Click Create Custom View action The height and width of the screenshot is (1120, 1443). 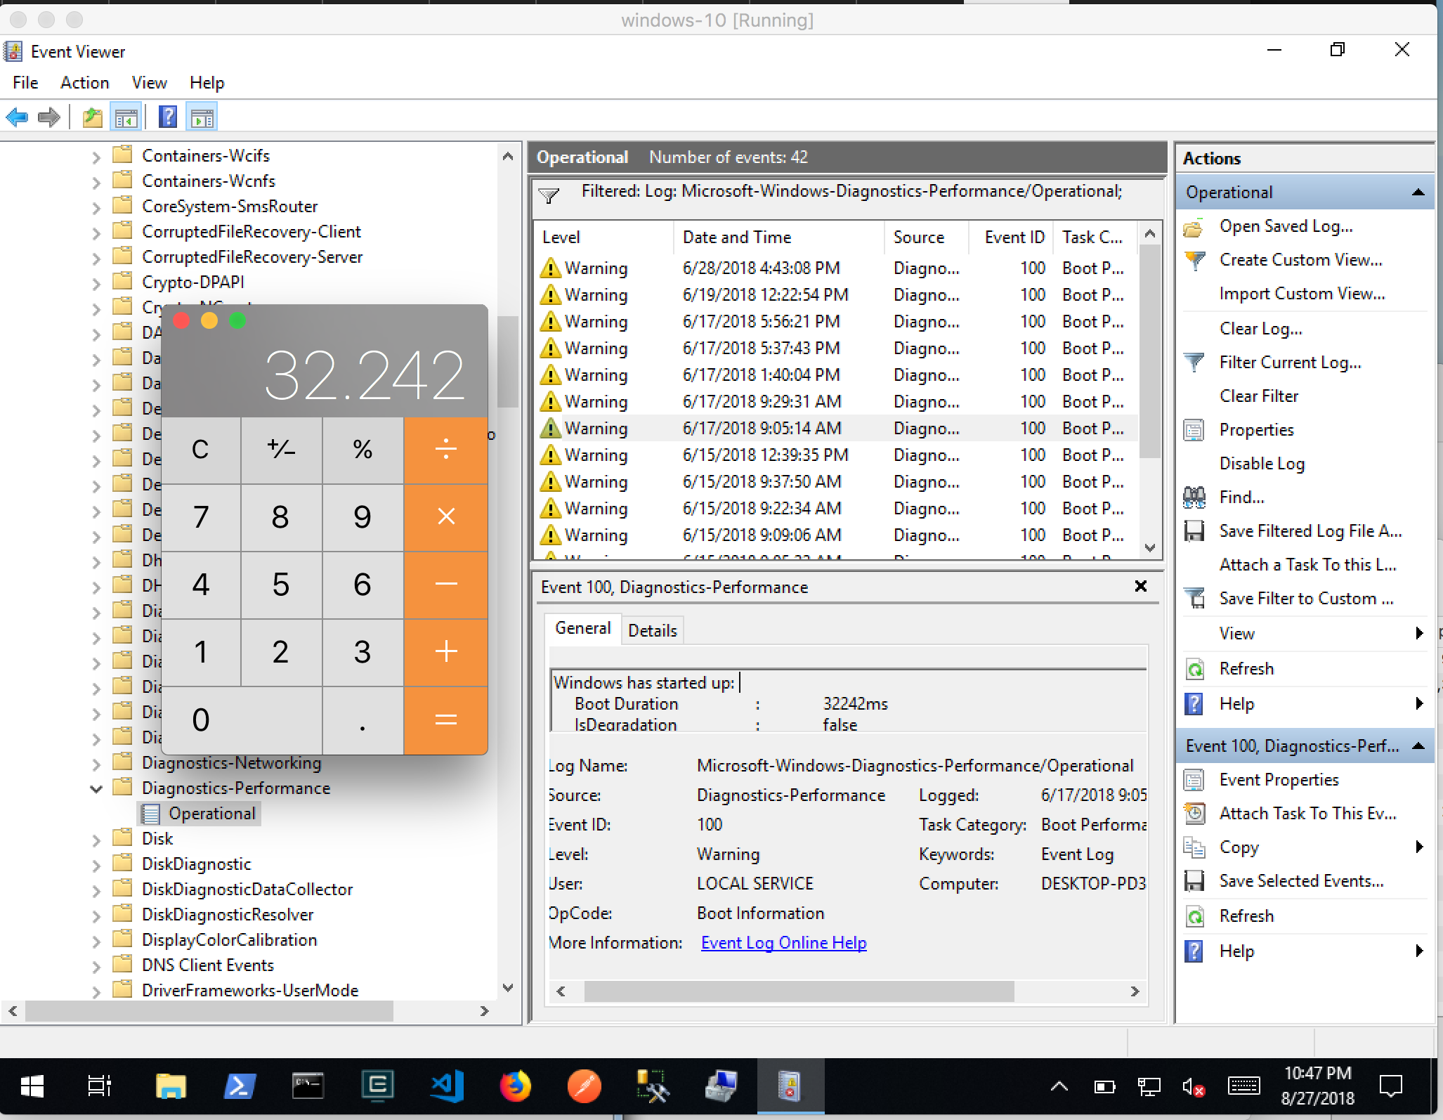pos(1300,260)
